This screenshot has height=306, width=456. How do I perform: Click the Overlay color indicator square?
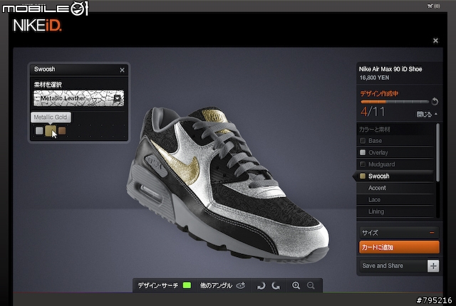[363, 152]
